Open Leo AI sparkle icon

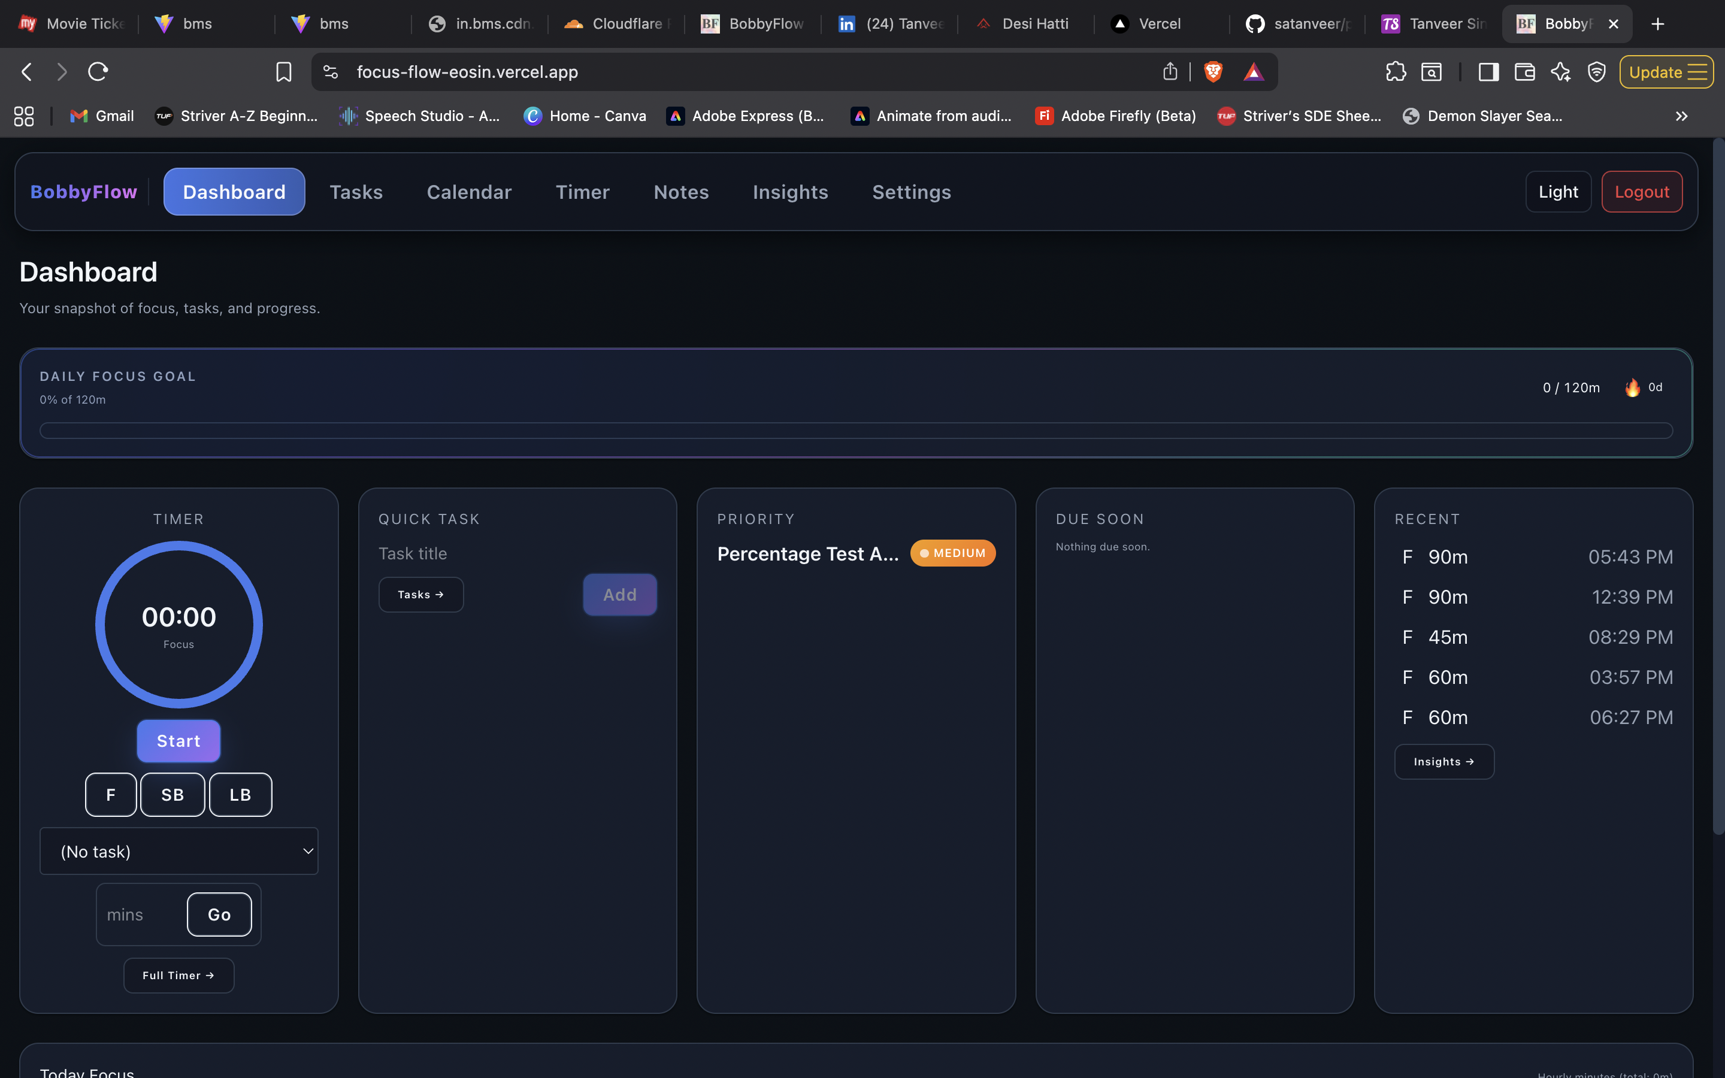(x=1560, y=72)
